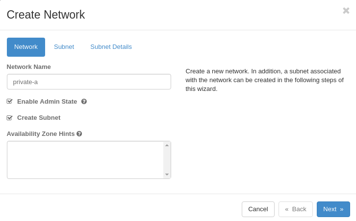Viewport: 356px width, 221px height.
Task: Click the Enable Admin State help icon
Action: [84, 102]
